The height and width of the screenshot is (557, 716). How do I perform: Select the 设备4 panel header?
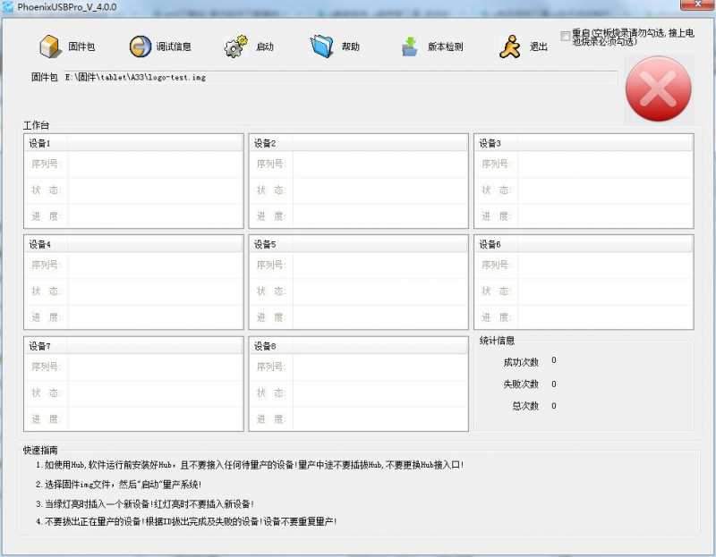(x=133, y=244)
